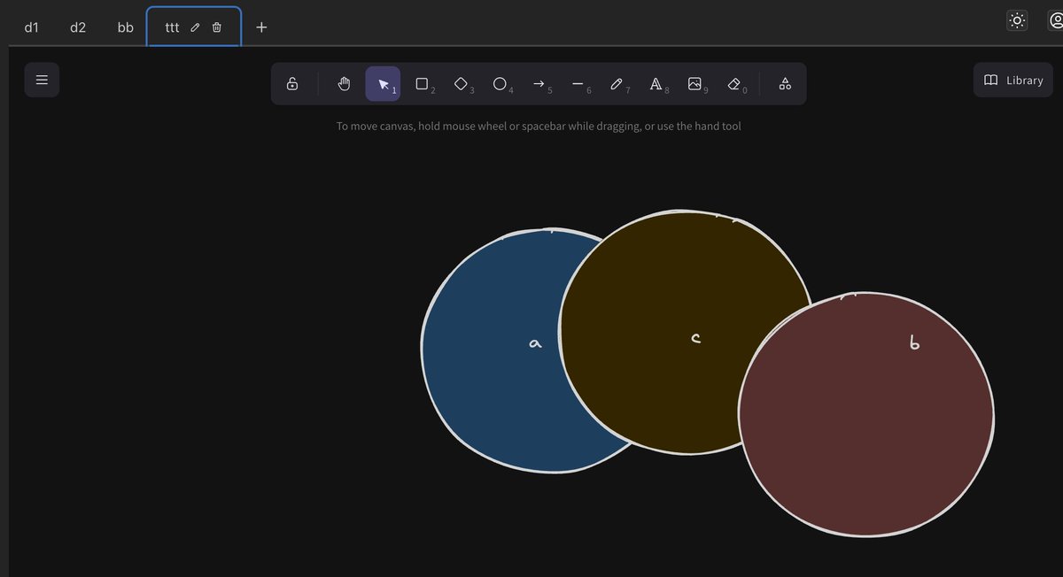The height and width of the screenshot is (577, 1063).
Task: Switch to the d2 tab
Action: click(78, 27)
